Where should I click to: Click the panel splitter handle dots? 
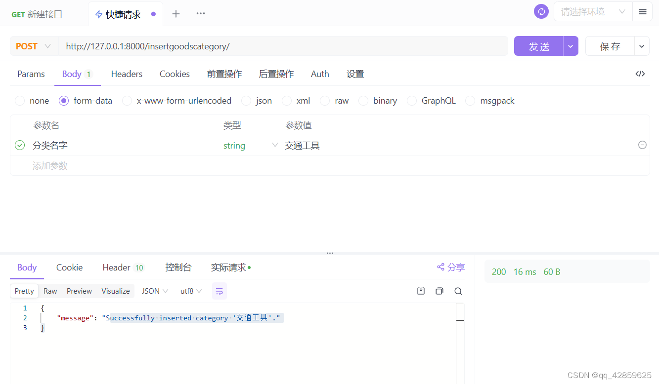330,253
